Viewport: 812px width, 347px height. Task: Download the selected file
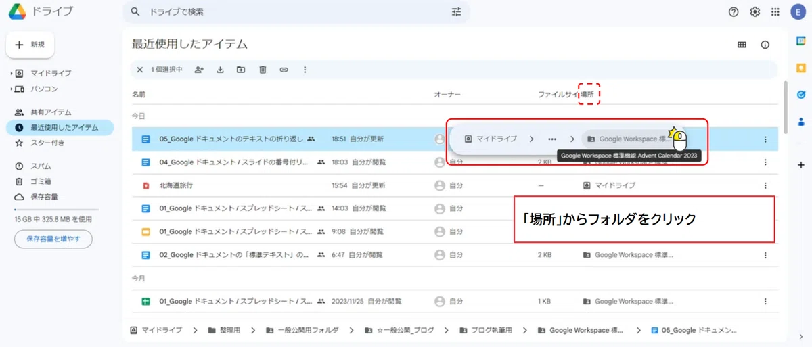[x=220, y=69]
